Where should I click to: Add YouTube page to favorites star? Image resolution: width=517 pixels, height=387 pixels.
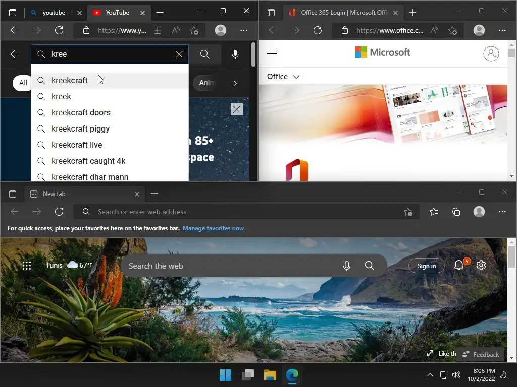click(194, 30)
